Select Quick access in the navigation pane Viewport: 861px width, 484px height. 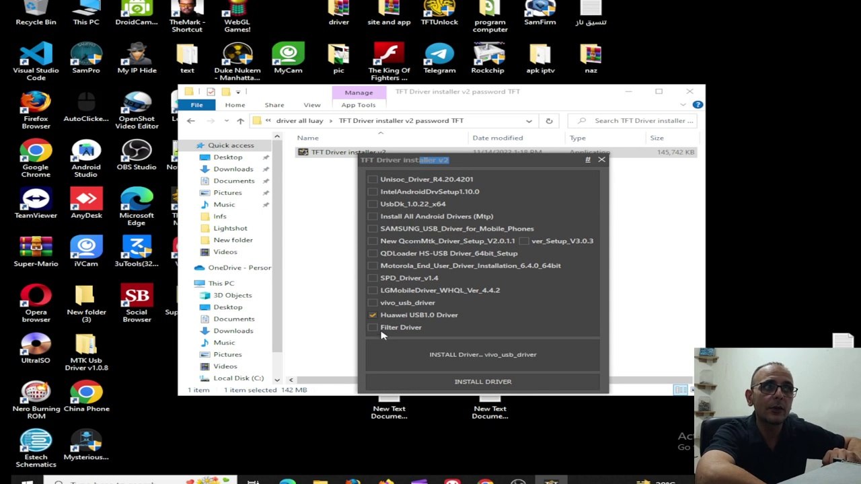click(x=231, y=145)
